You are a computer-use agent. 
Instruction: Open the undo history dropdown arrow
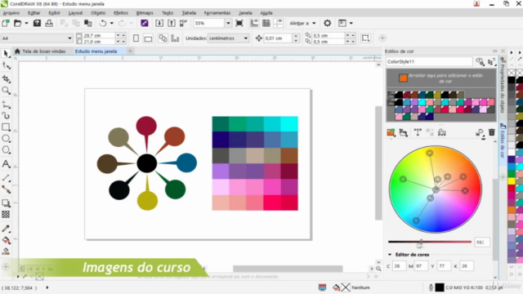click(111, 23)
